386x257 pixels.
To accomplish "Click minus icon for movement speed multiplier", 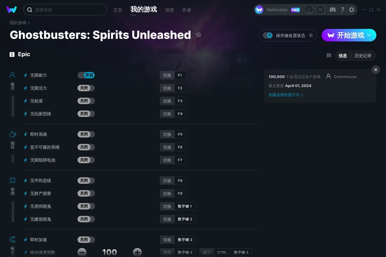I will 82,252.
